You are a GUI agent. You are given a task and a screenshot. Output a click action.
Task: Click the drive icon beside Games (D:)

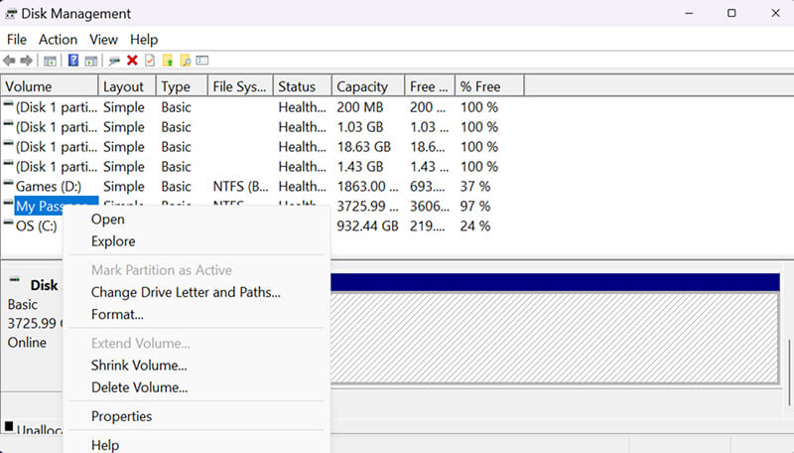click(x=8, y=183)
